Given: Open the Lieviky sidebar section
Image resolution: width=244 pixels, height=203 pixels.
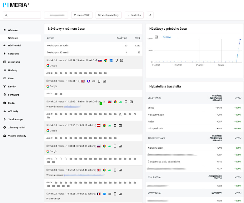Looking at the screenshot, I should coord(12,87).
